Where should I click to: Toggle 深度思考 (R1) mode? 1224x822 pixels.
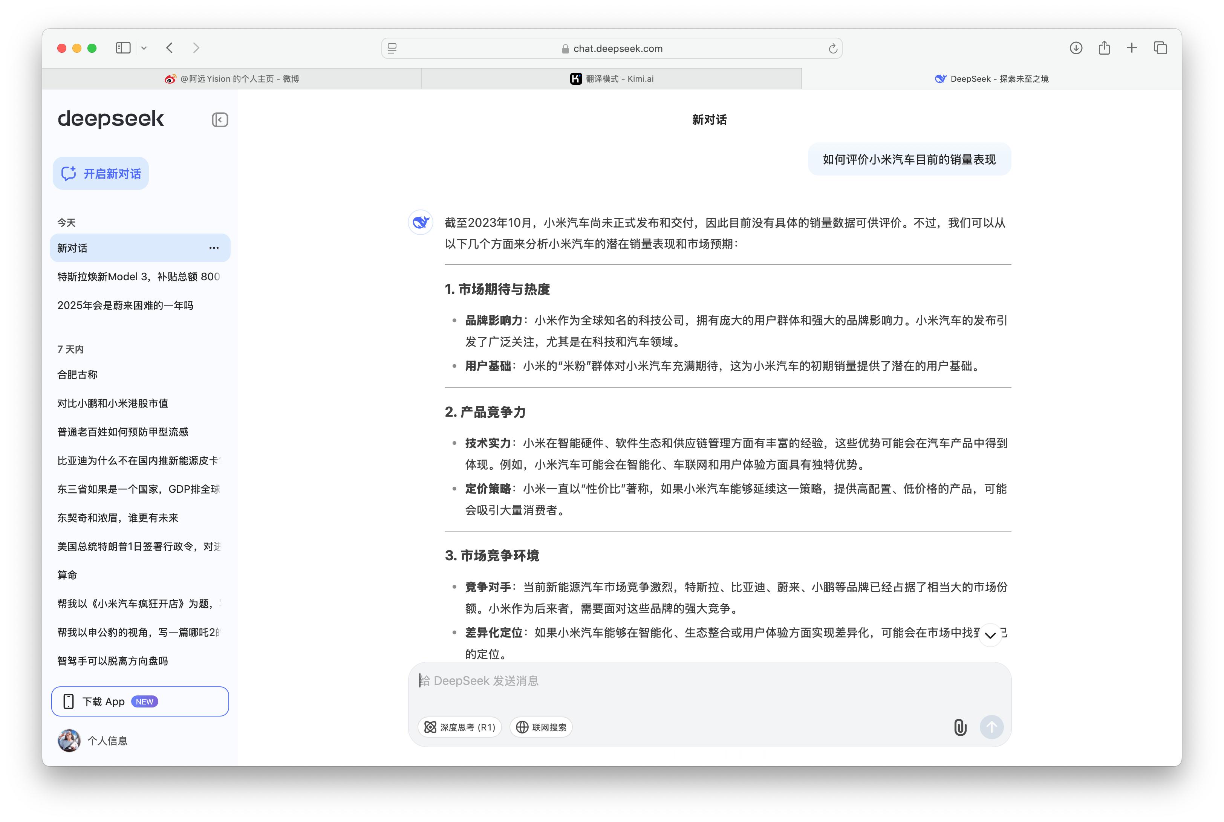click(x=460, y=727)
